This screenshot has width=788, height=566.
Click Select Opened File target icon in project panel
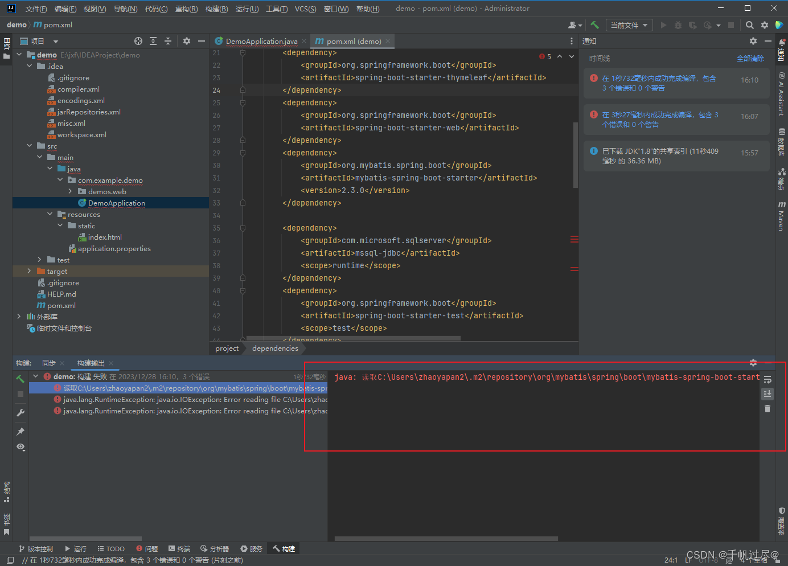[x=138, y=41]
